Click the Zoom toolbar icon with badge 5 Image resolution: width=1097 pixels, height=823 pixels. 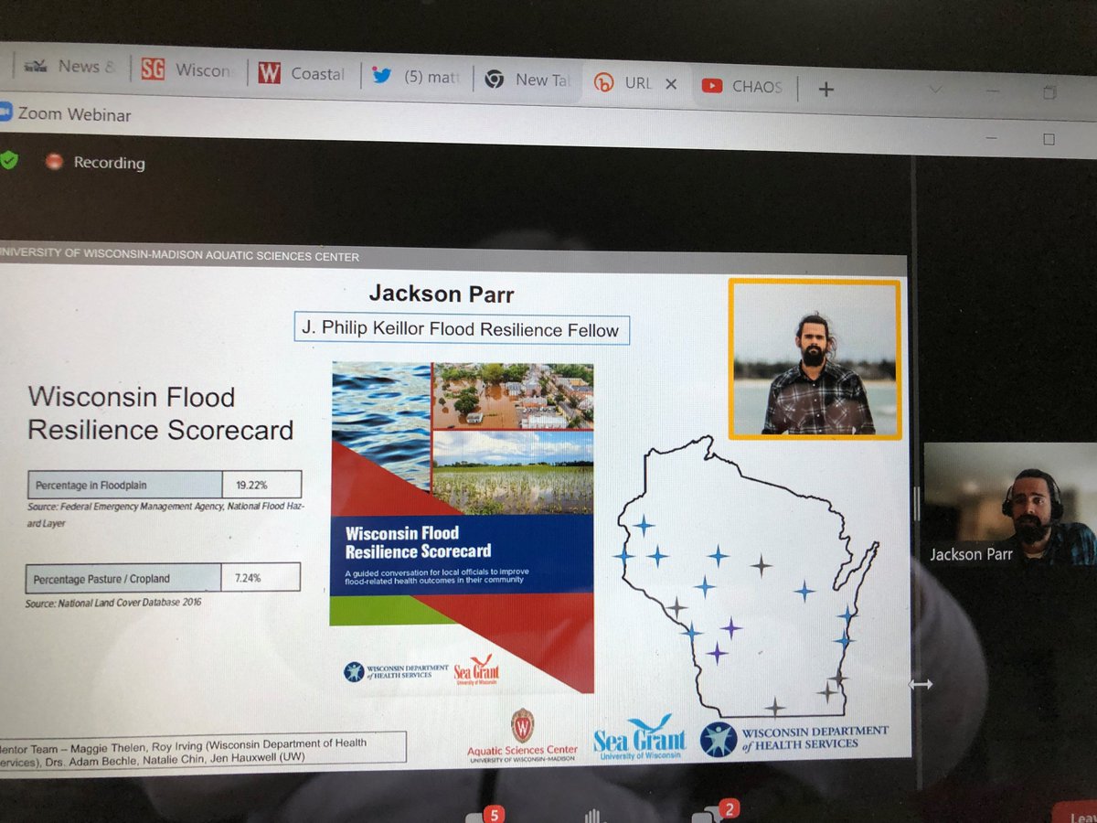click(485, 814)
